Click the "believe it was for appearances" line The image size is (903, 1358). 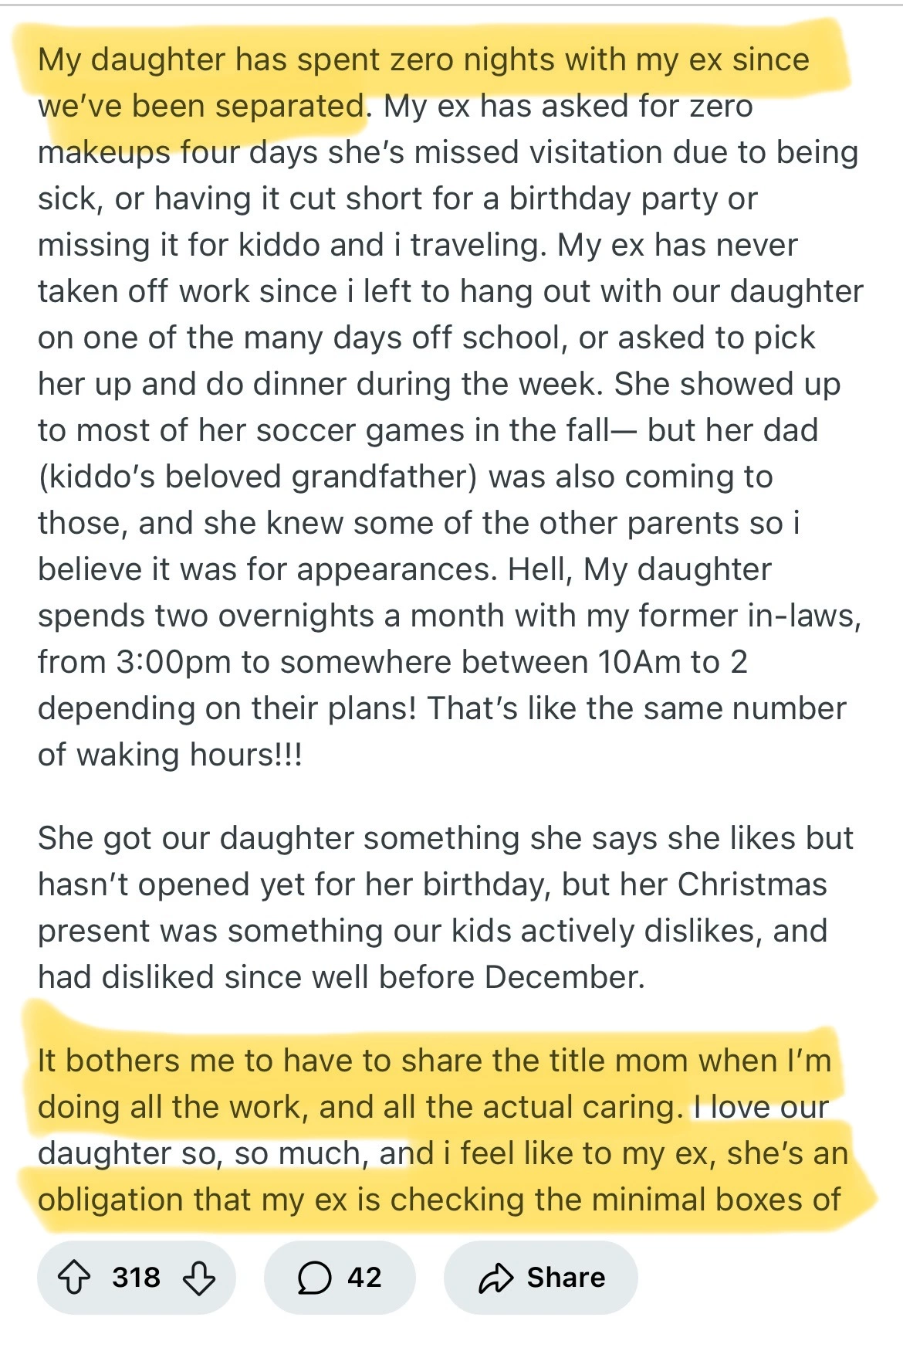[265, 569]
